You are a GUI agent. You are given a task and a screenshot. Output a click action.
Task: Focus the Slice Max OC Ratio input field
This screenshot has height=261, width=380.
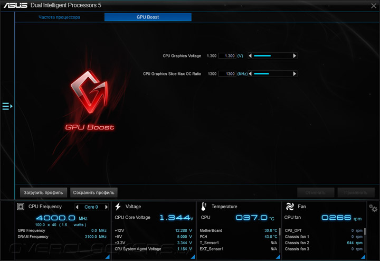227,74
